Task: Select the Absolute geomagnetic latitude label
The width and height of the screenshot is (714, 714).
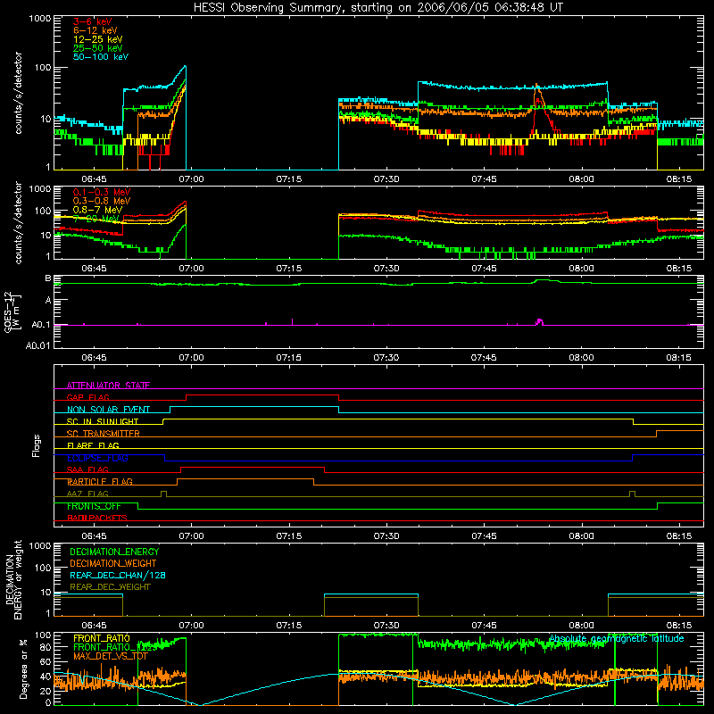Action: pos(617,638)
